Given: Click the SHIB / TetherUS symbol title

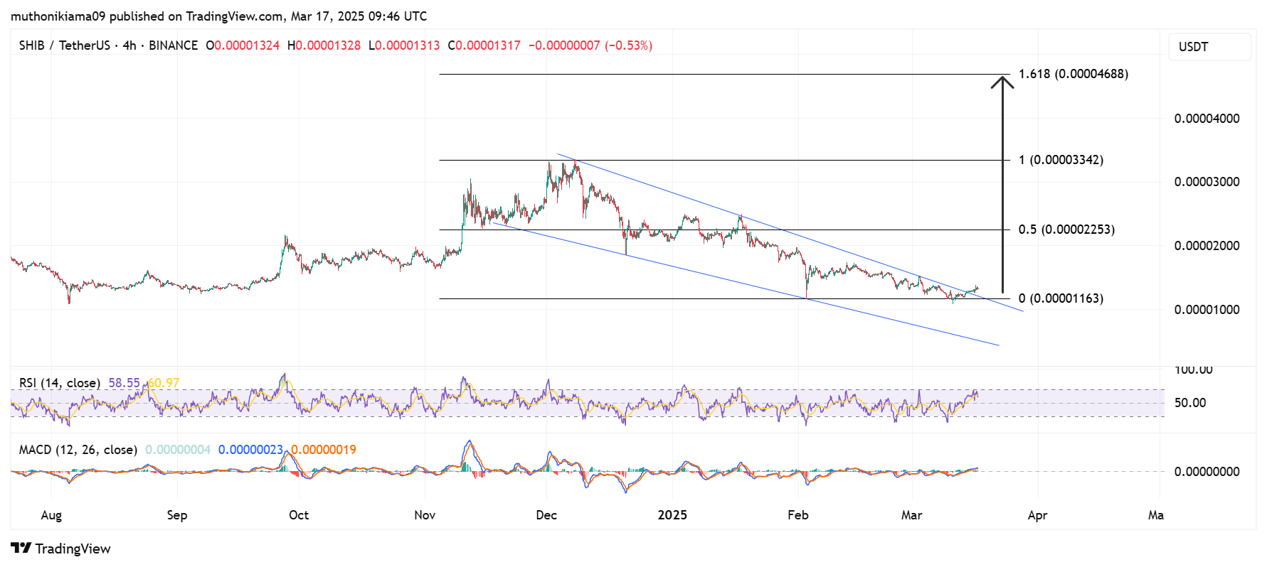Looking at the screenshot, I should coord(65,45).
